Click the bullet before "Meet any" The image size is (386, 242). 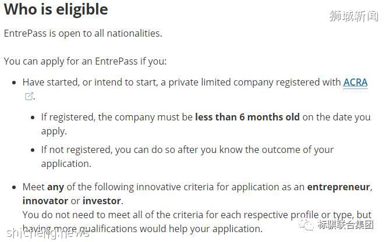tap(15, 187)
